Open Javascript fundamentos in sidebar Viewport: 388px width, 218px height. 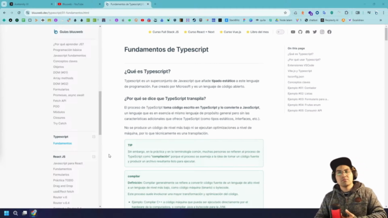(69, 56)
